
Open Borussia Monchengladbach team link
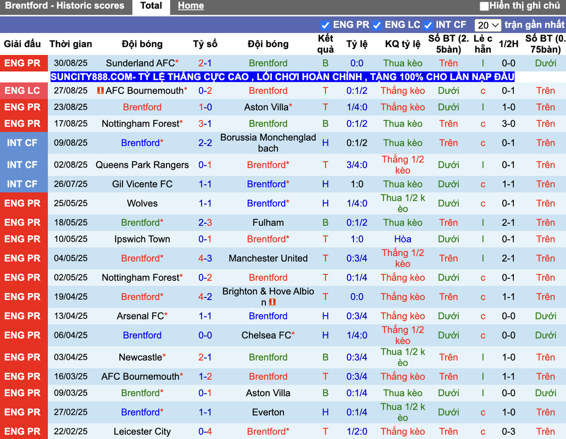pos(268,143)
